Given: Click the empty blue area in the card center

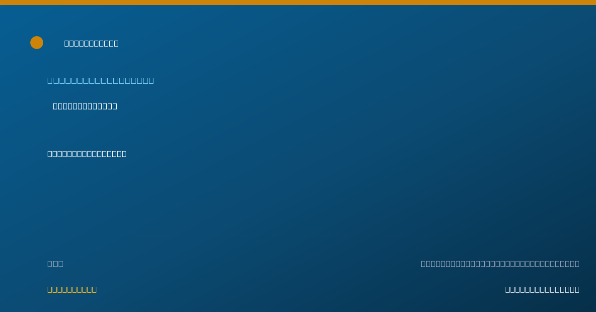Looking at the screenshot, I should 298,193.
